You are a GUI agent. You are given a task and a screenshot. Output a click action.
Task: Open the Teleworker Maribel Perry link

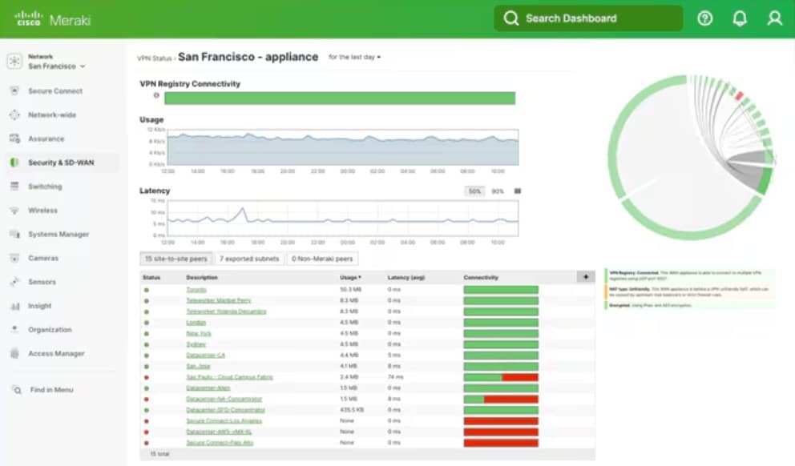(x=219, y=301)
